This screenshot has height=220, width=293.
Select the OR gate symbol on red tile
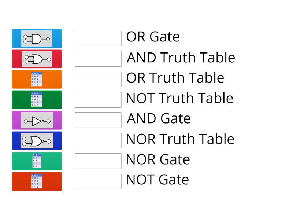[37, 59]
